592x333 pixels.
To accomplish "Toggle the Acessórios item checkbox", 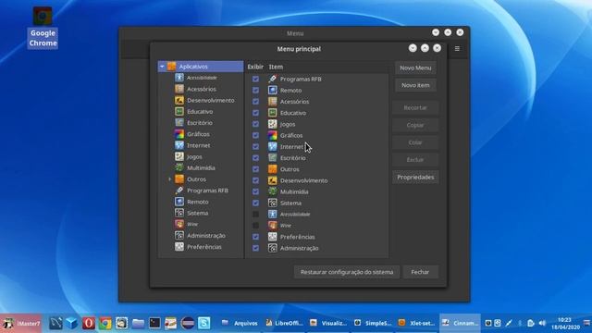I will pyautogui.click(x=255, y=102).
